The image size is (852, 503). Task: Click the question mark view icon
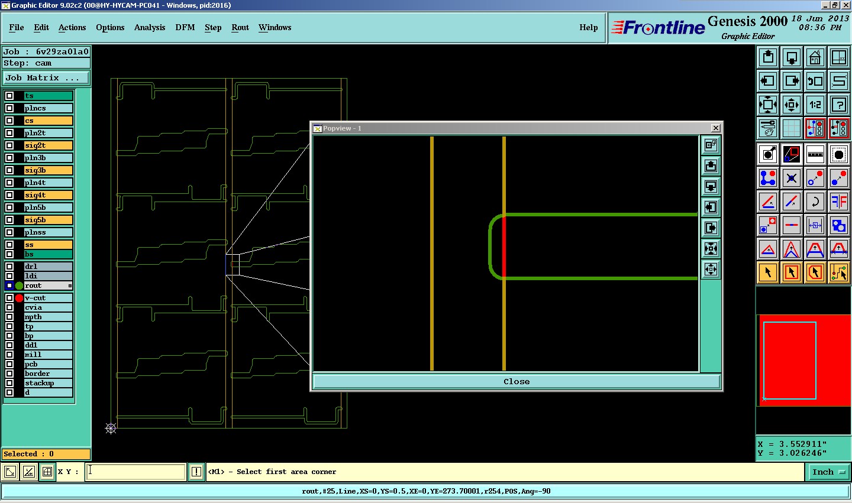[839, 105]
